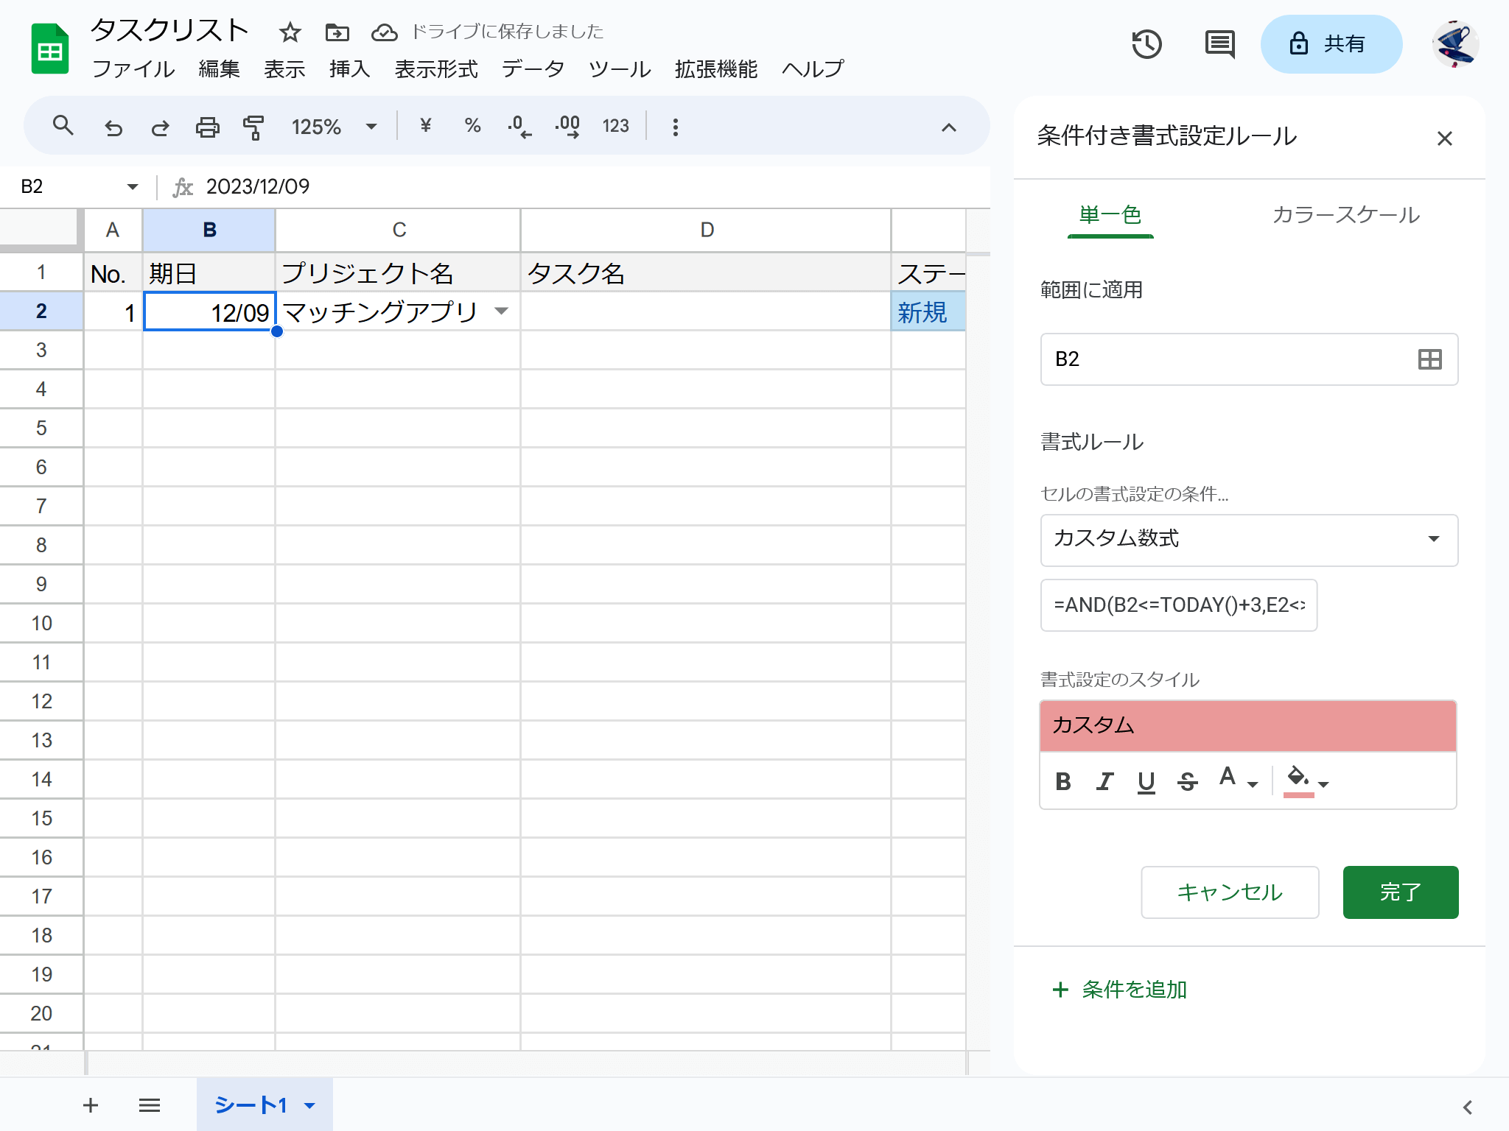Add a new sheet with plus button

coord(91,1105)
